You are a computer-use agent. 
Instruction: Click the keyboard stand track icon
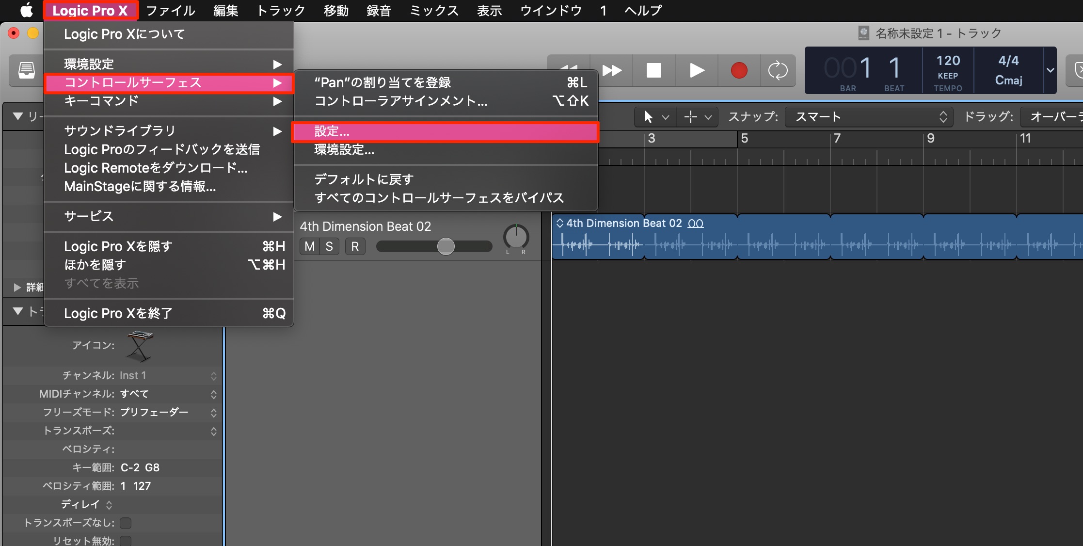140,346
